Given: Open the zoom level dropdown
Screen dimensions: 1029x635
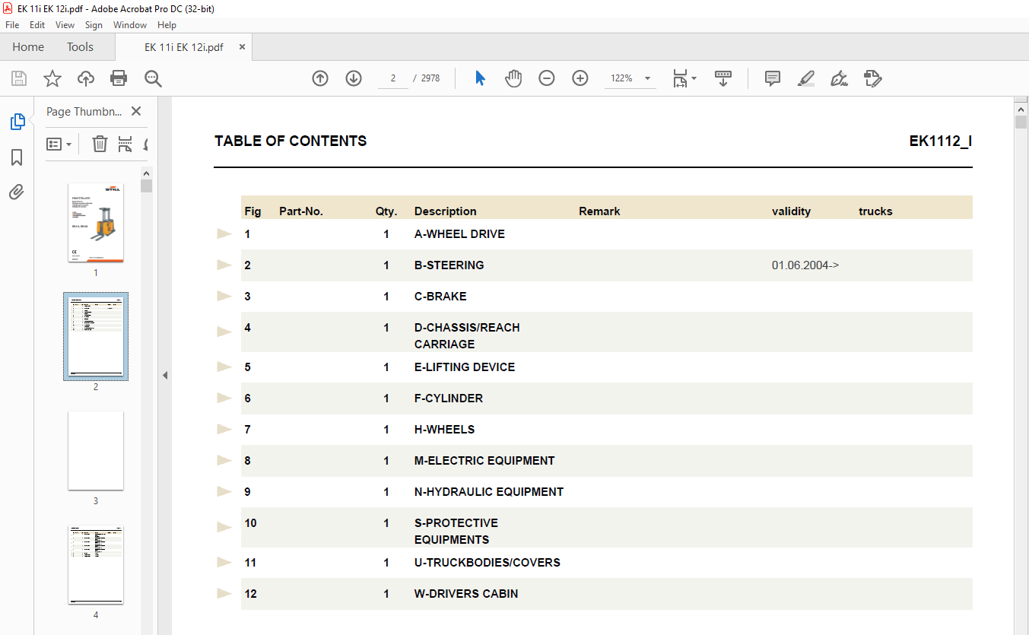Looking at the screenshot, I should click(648, 78).
